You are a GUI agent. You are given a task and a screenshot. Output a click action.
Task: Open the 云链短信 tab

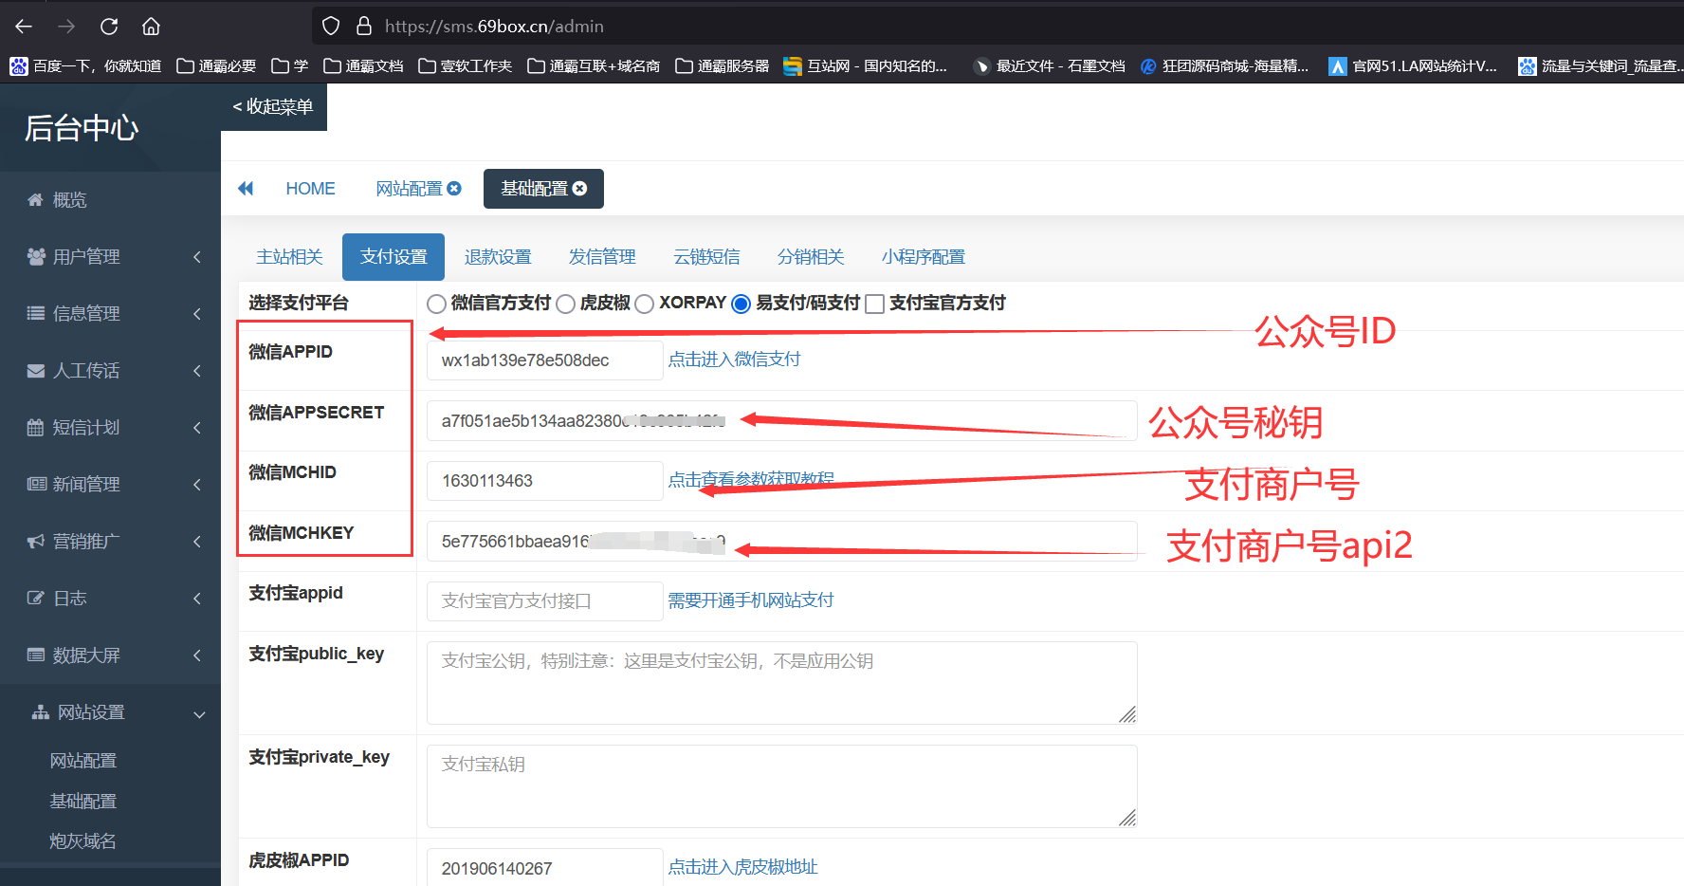coord(706,256)
